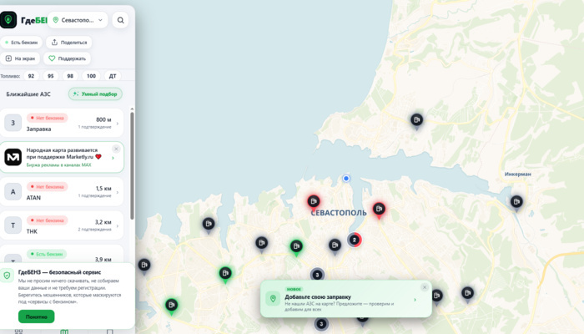The width and height of the screenshot is (584, 334).
Task: Select fuel type 100 filter
Action: pos(91,76)
